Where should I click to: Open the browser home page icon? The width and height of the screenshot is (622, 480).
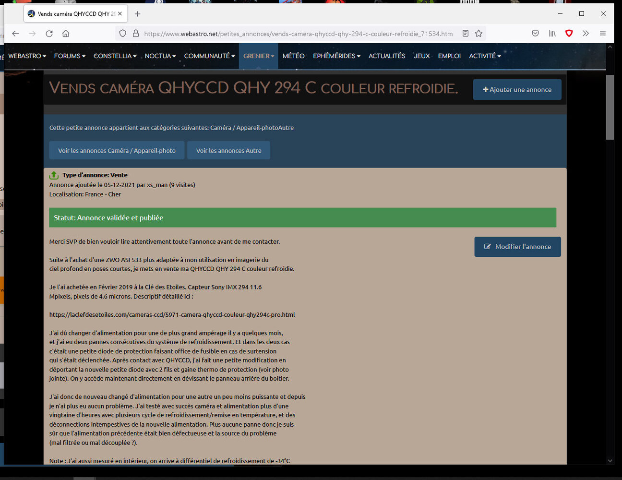66,34
